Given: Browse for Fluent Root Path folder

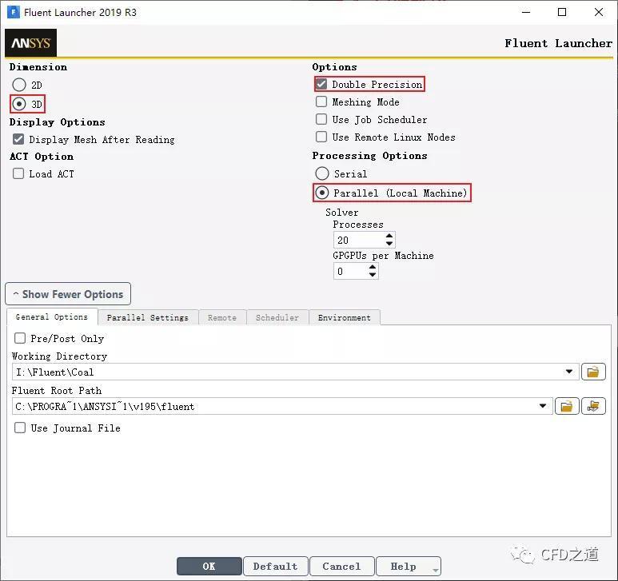Looking at the screenshot, I should coord(567,406).
